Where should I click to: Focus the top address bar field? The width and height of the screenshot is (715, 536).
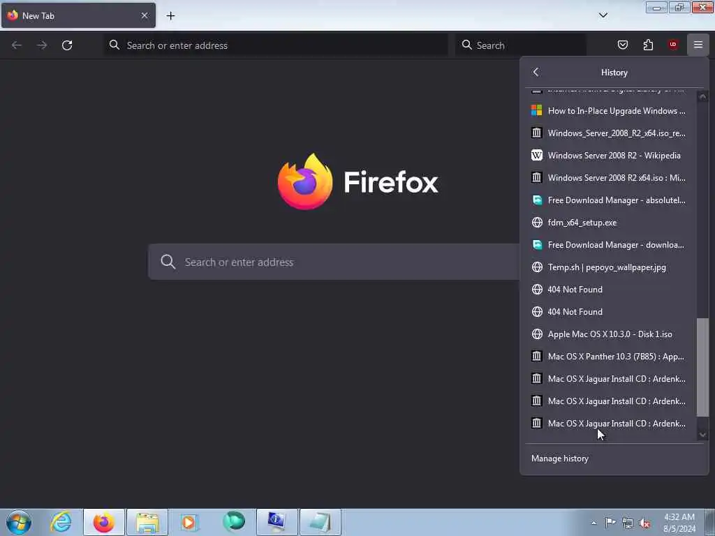click(276, 45)
